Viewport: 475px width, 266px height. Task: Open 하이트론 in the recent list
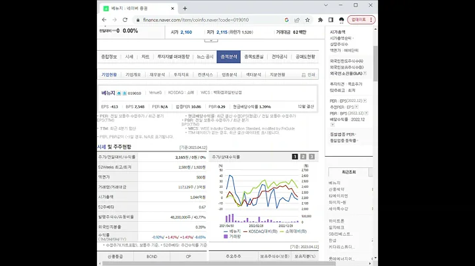[336, 221]
